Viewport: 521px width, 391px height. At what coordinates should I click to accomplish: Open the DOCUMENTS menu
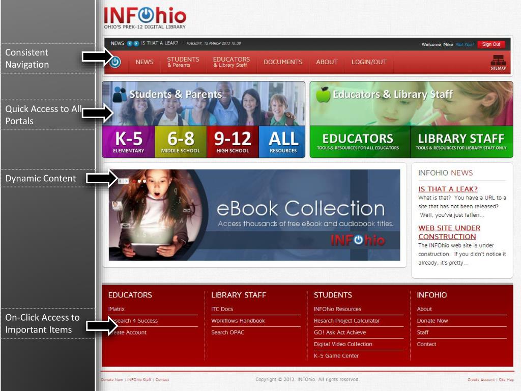(x=283, y=62)
